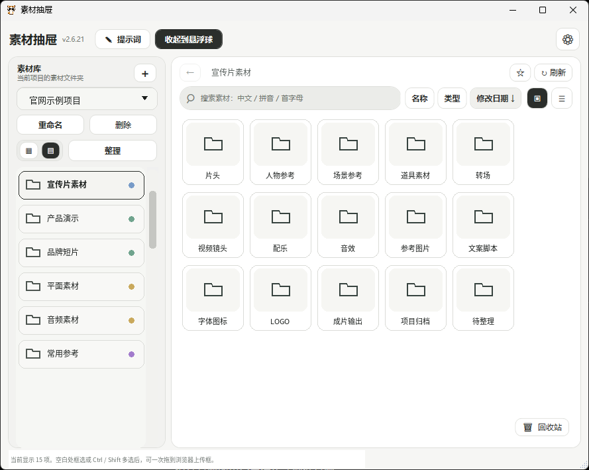Click the star favorite icon
The height and width of the screenshot is (470, 589).
pos(520,72)
